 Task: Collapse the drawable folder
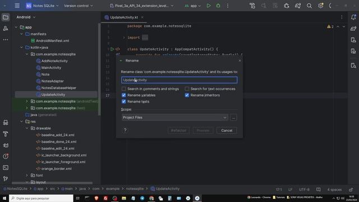click(27, 128)
